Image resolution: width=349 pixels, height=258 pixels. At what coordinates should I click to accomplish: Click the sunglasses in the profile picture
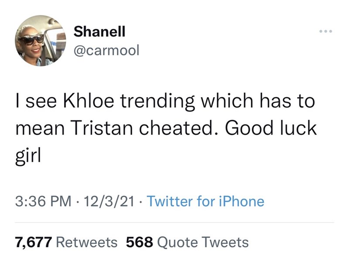[x=31, y=40]
